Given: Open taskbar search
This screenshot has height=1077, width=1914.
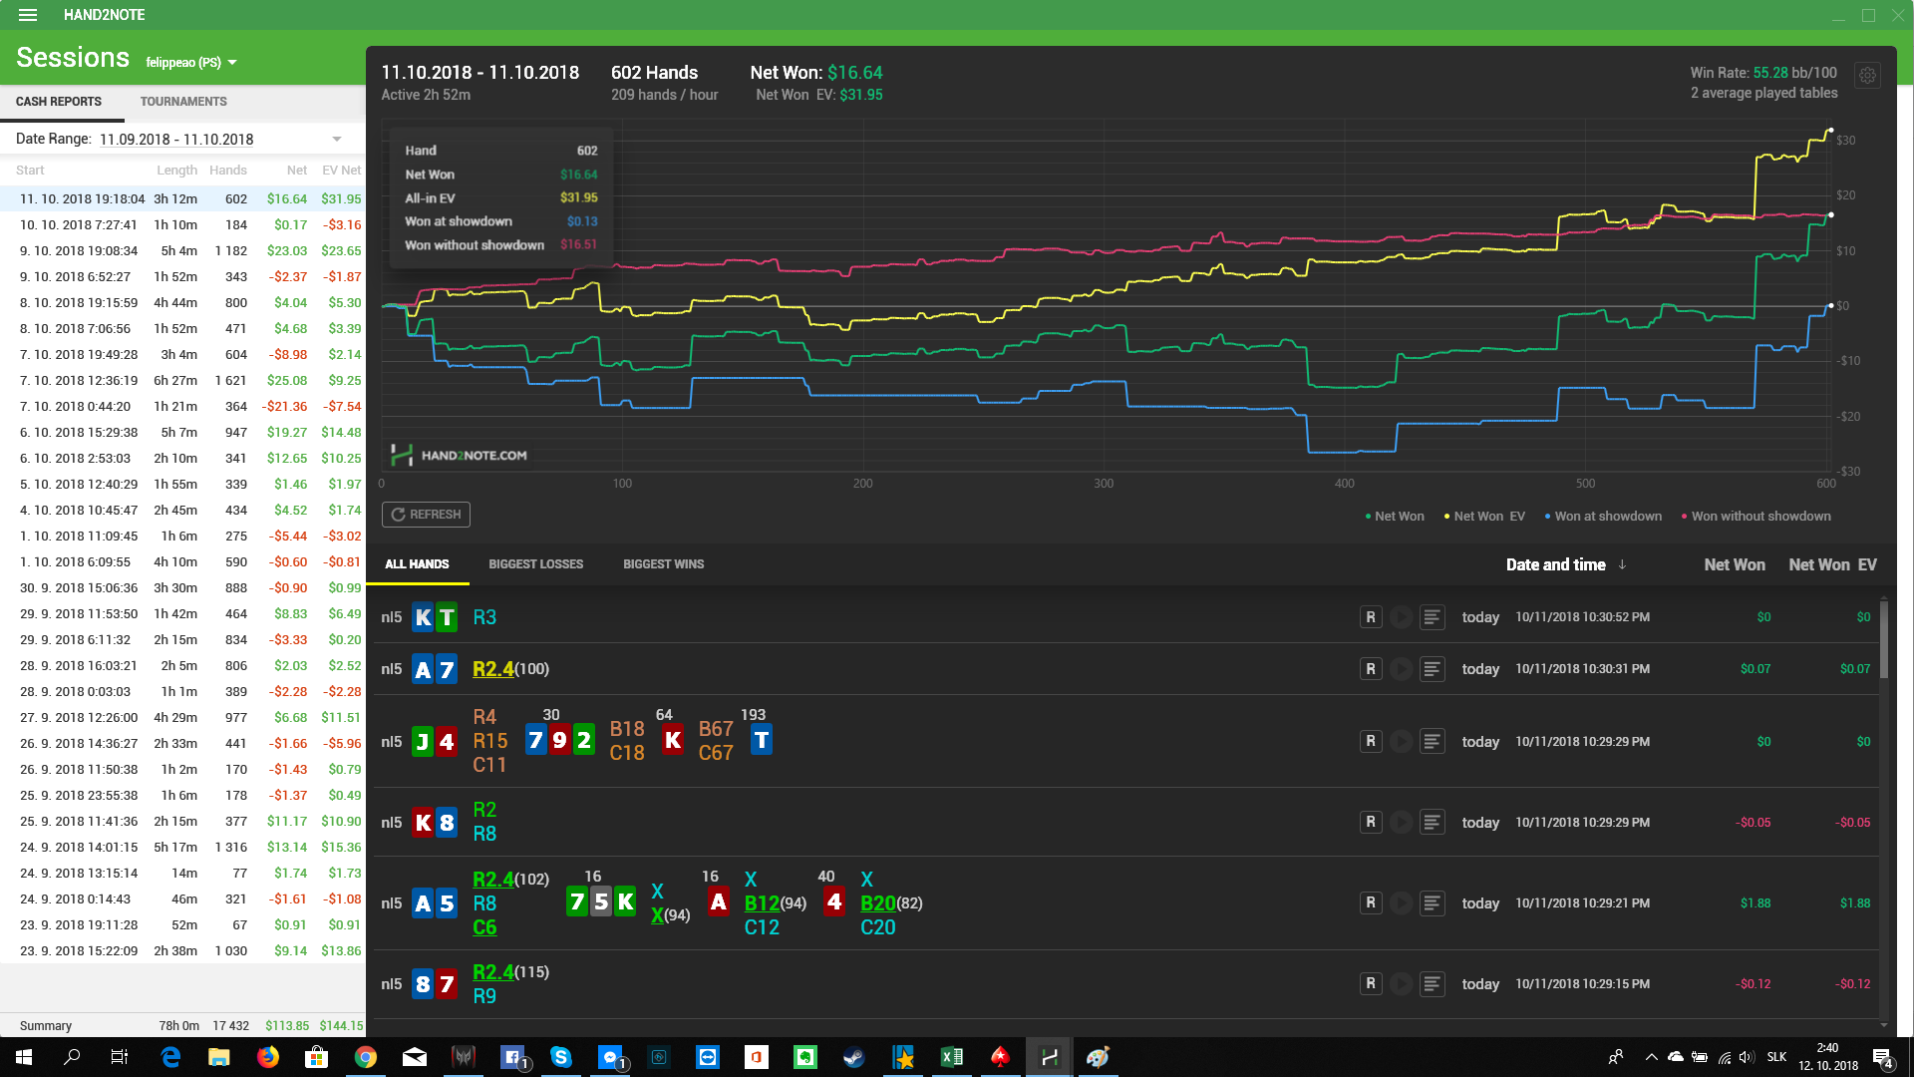Looking at the screenshot, I should tap(72, 1057).
